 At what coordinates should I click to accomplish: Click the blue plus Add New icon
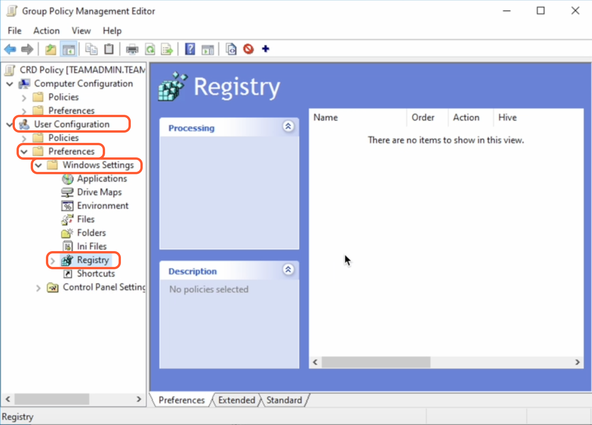pyautogui.click(x=266, y=49)
